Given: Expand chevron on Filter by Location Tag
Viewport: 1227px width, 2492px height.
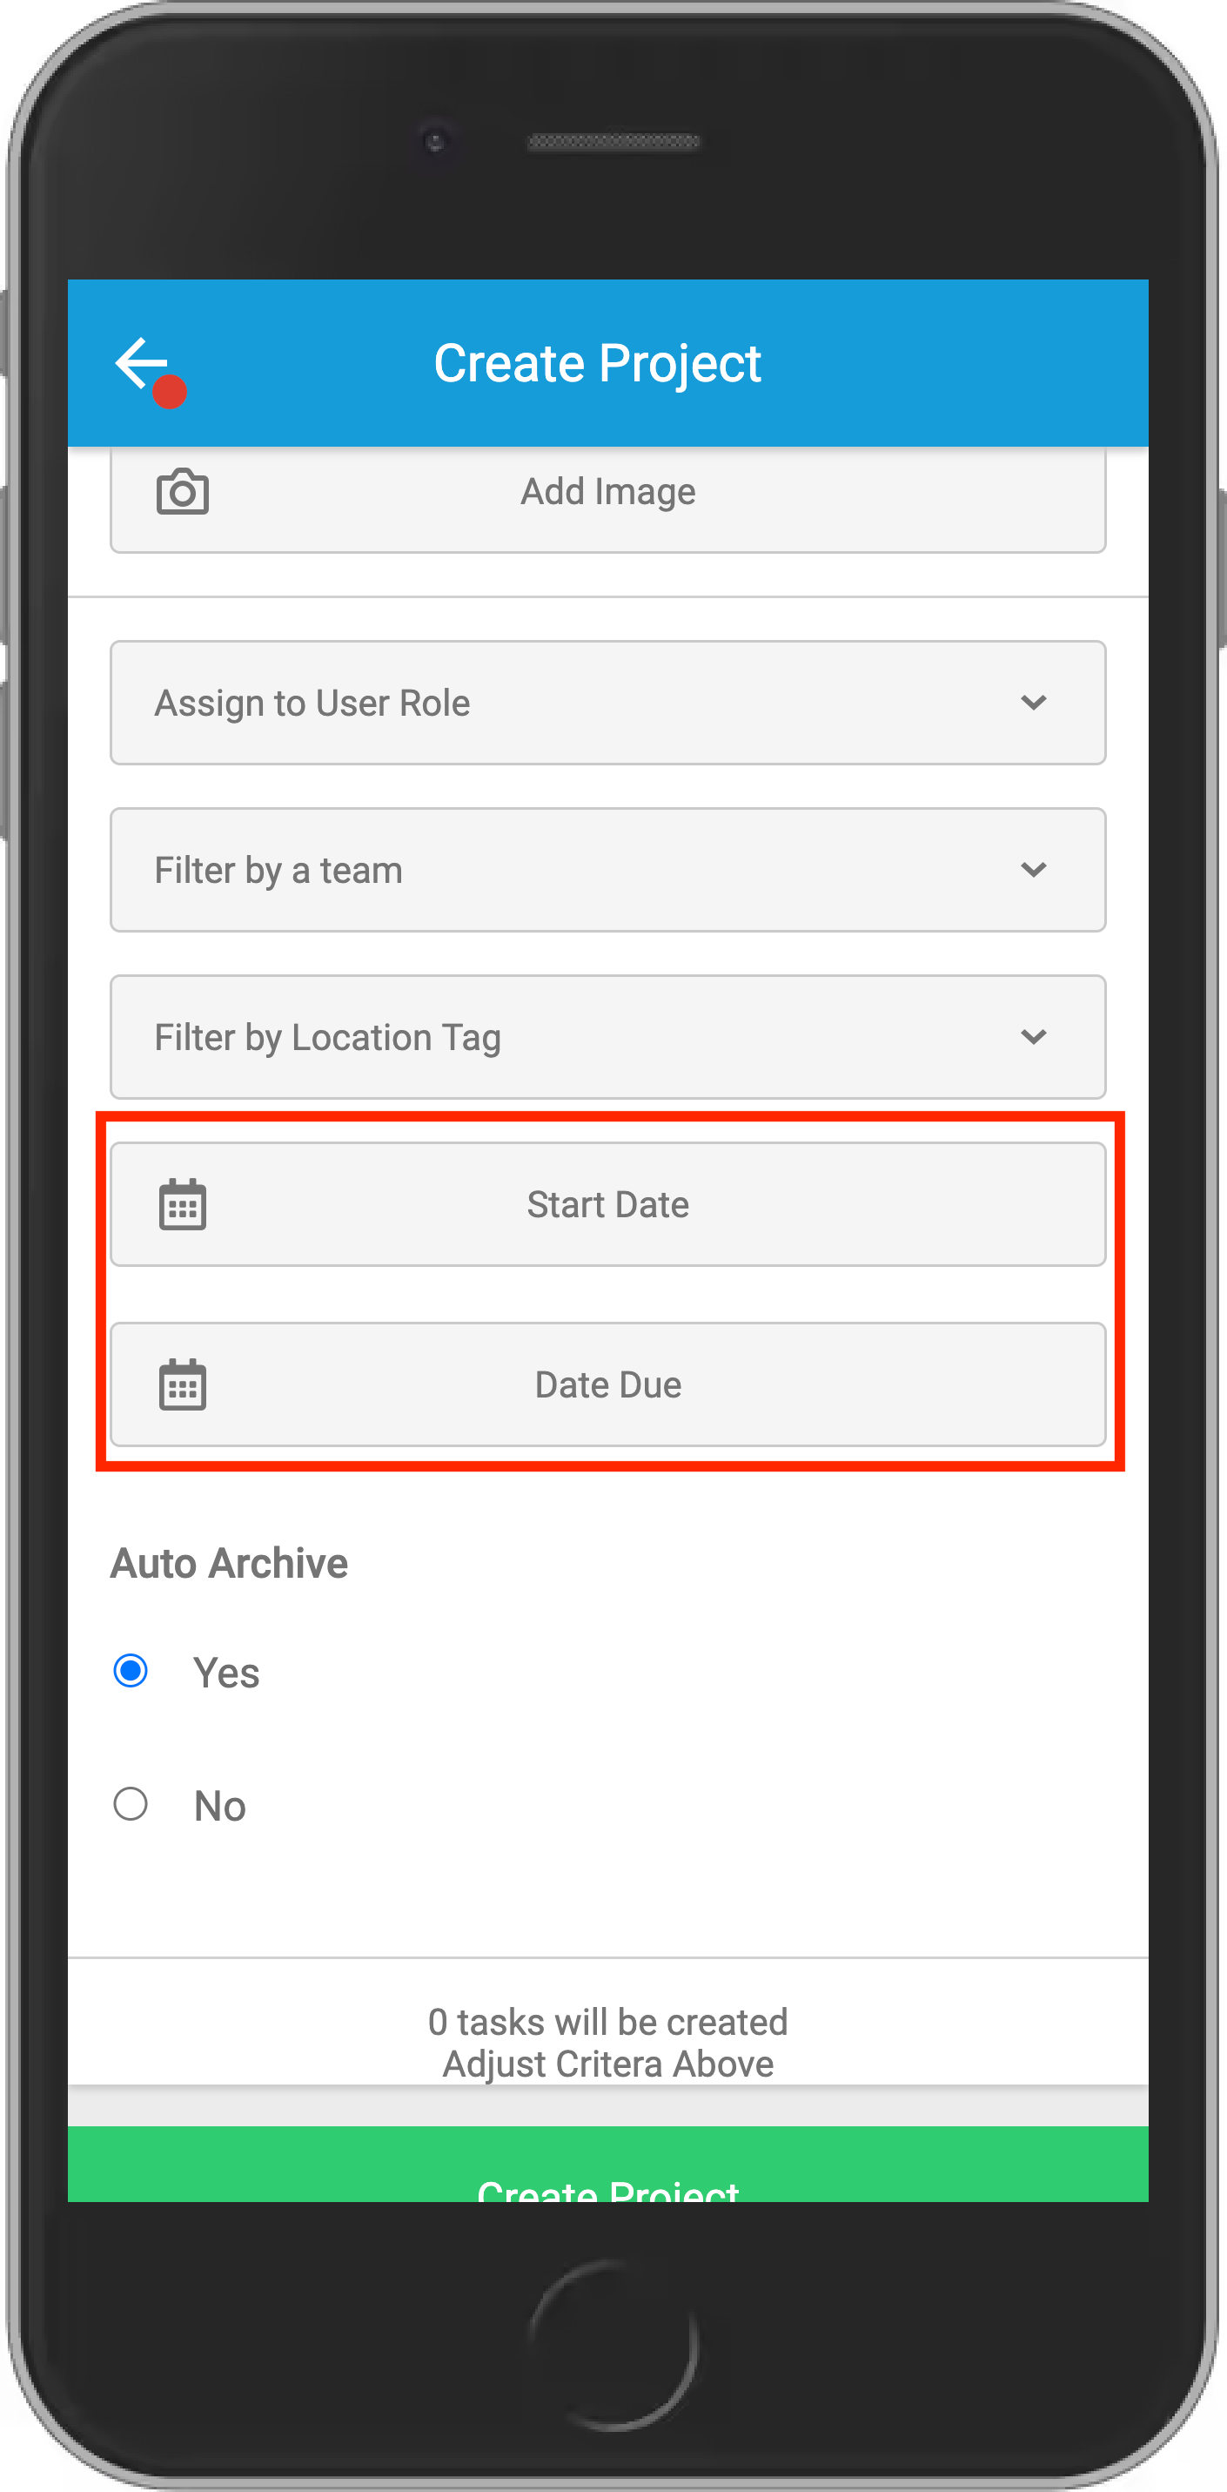Looking at the screenshot, I should click(x=1034, y=1037).
